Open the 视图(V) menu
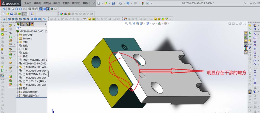The width and height of the screenshot is (260, 113). pyautogui.click(x=47, y=3)
